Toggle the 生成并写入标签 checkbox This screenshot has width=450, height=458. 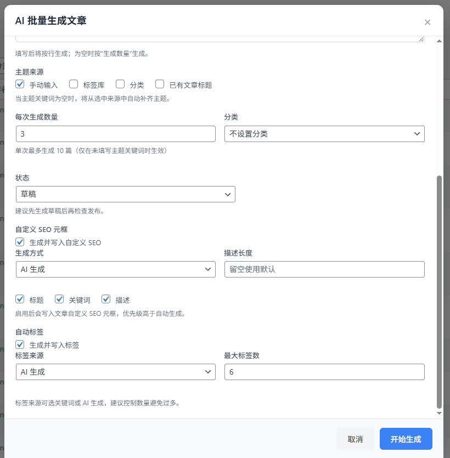coord(20,344)
